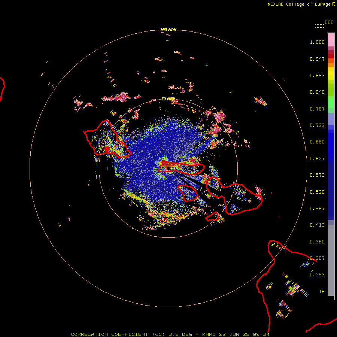
Task: Click the [CC] units label
Action: point(319,26)
